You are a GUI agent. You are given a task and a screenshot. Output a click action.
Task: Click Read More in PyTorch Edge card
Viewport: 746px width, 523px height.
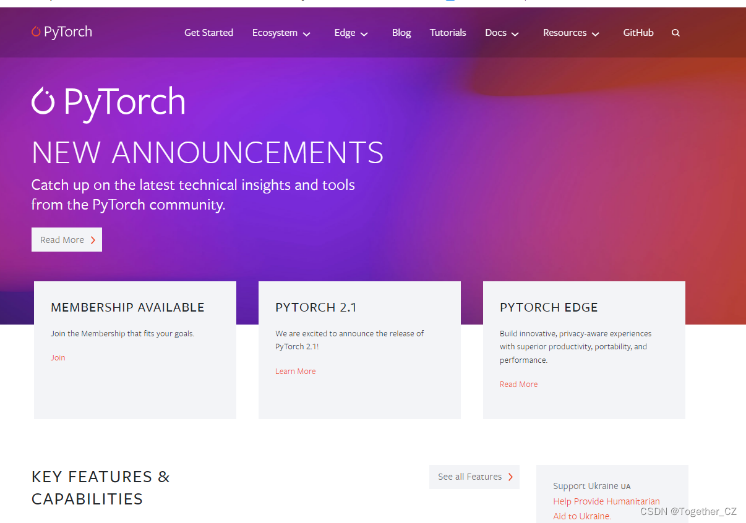519,385
